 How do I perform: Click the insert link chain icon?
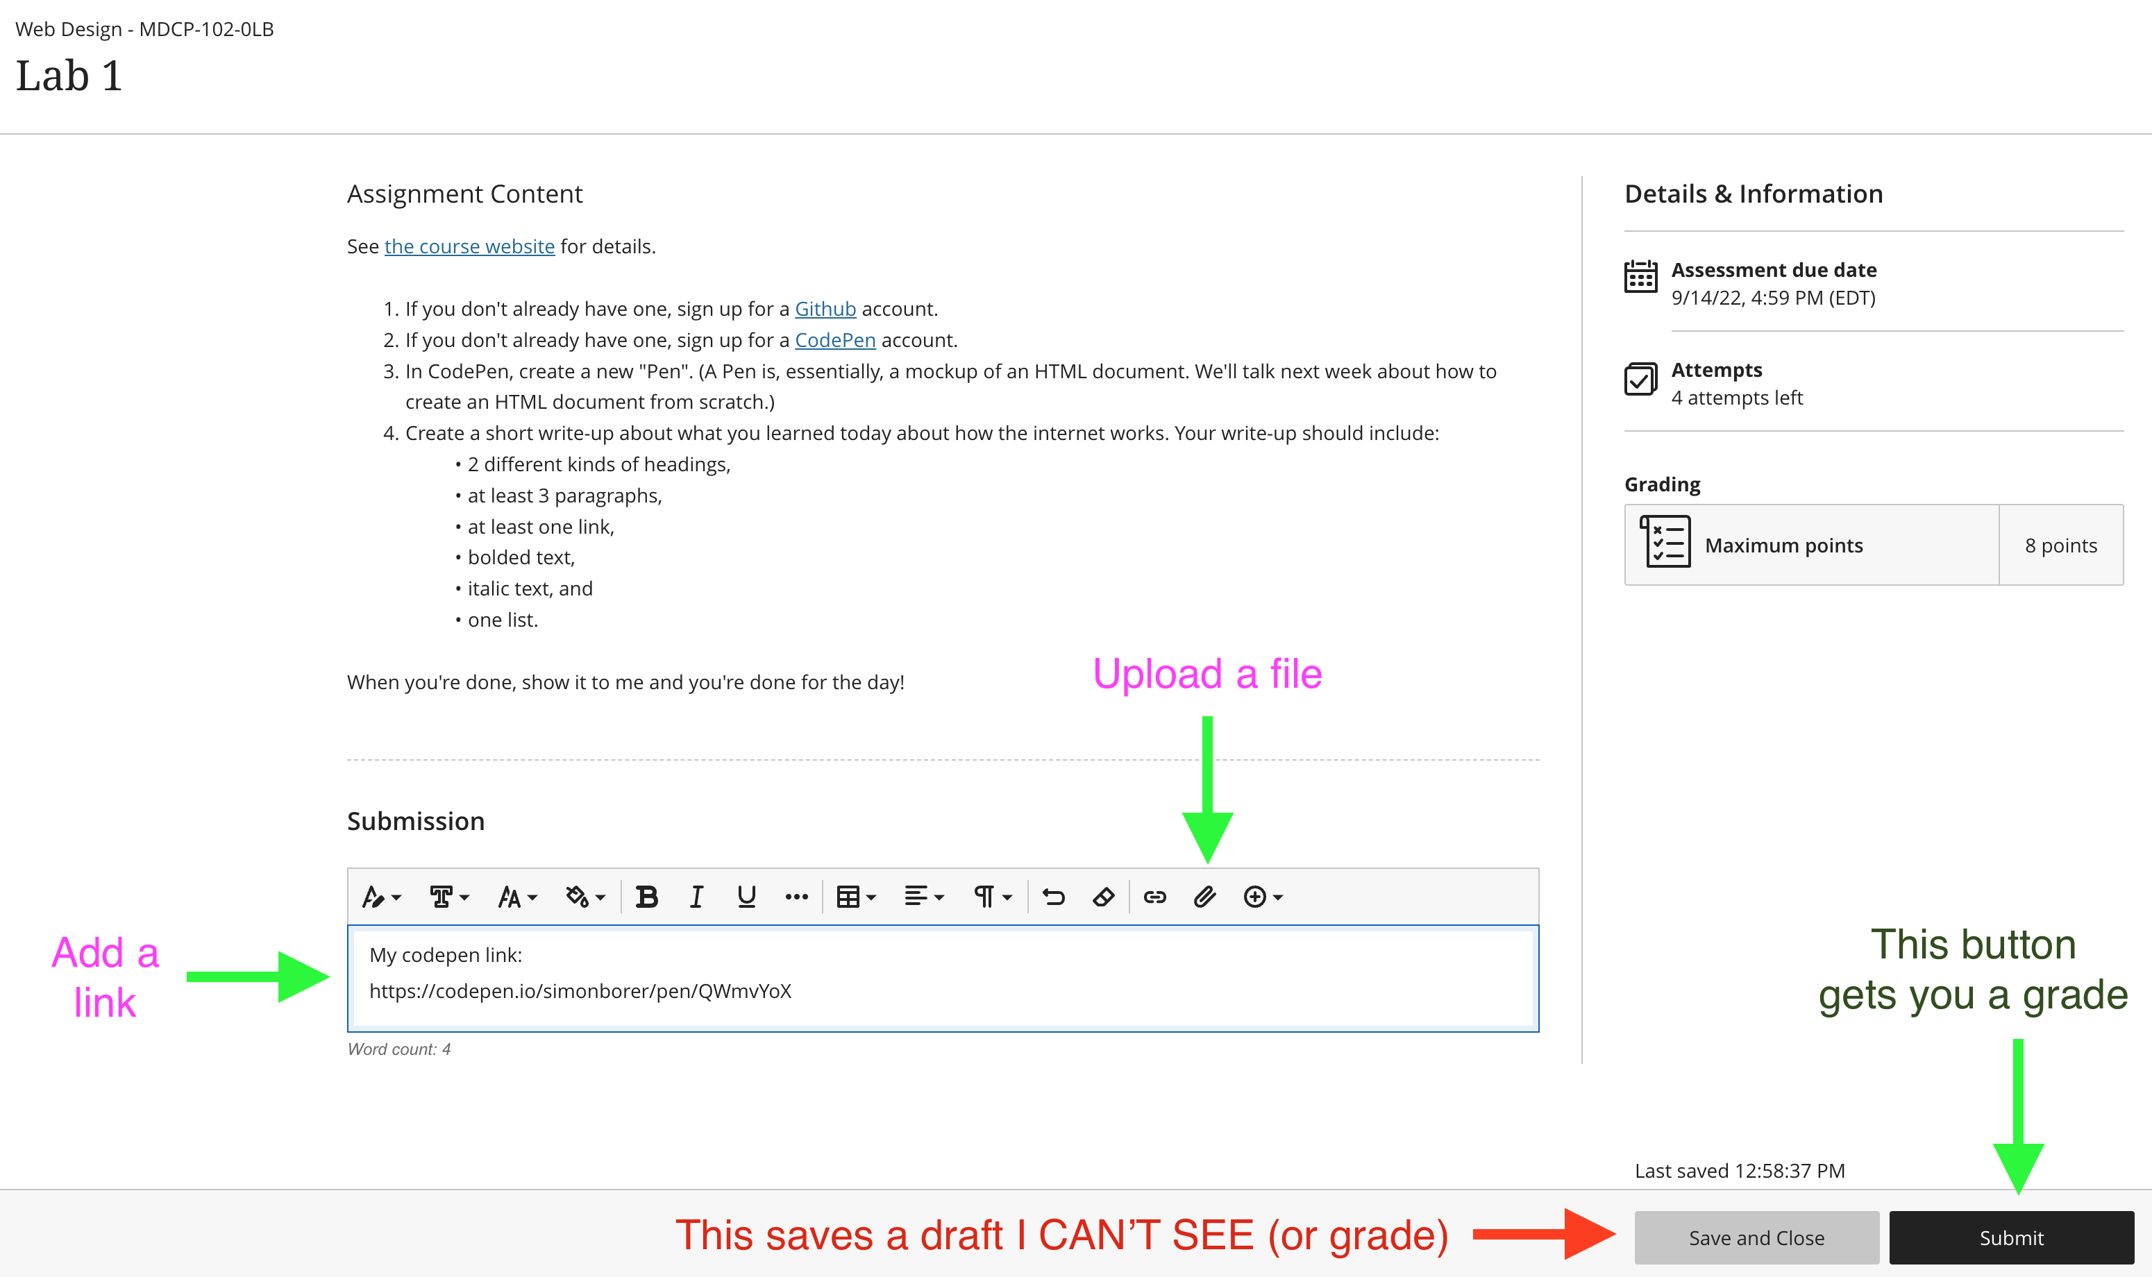tap(1154, 897)
